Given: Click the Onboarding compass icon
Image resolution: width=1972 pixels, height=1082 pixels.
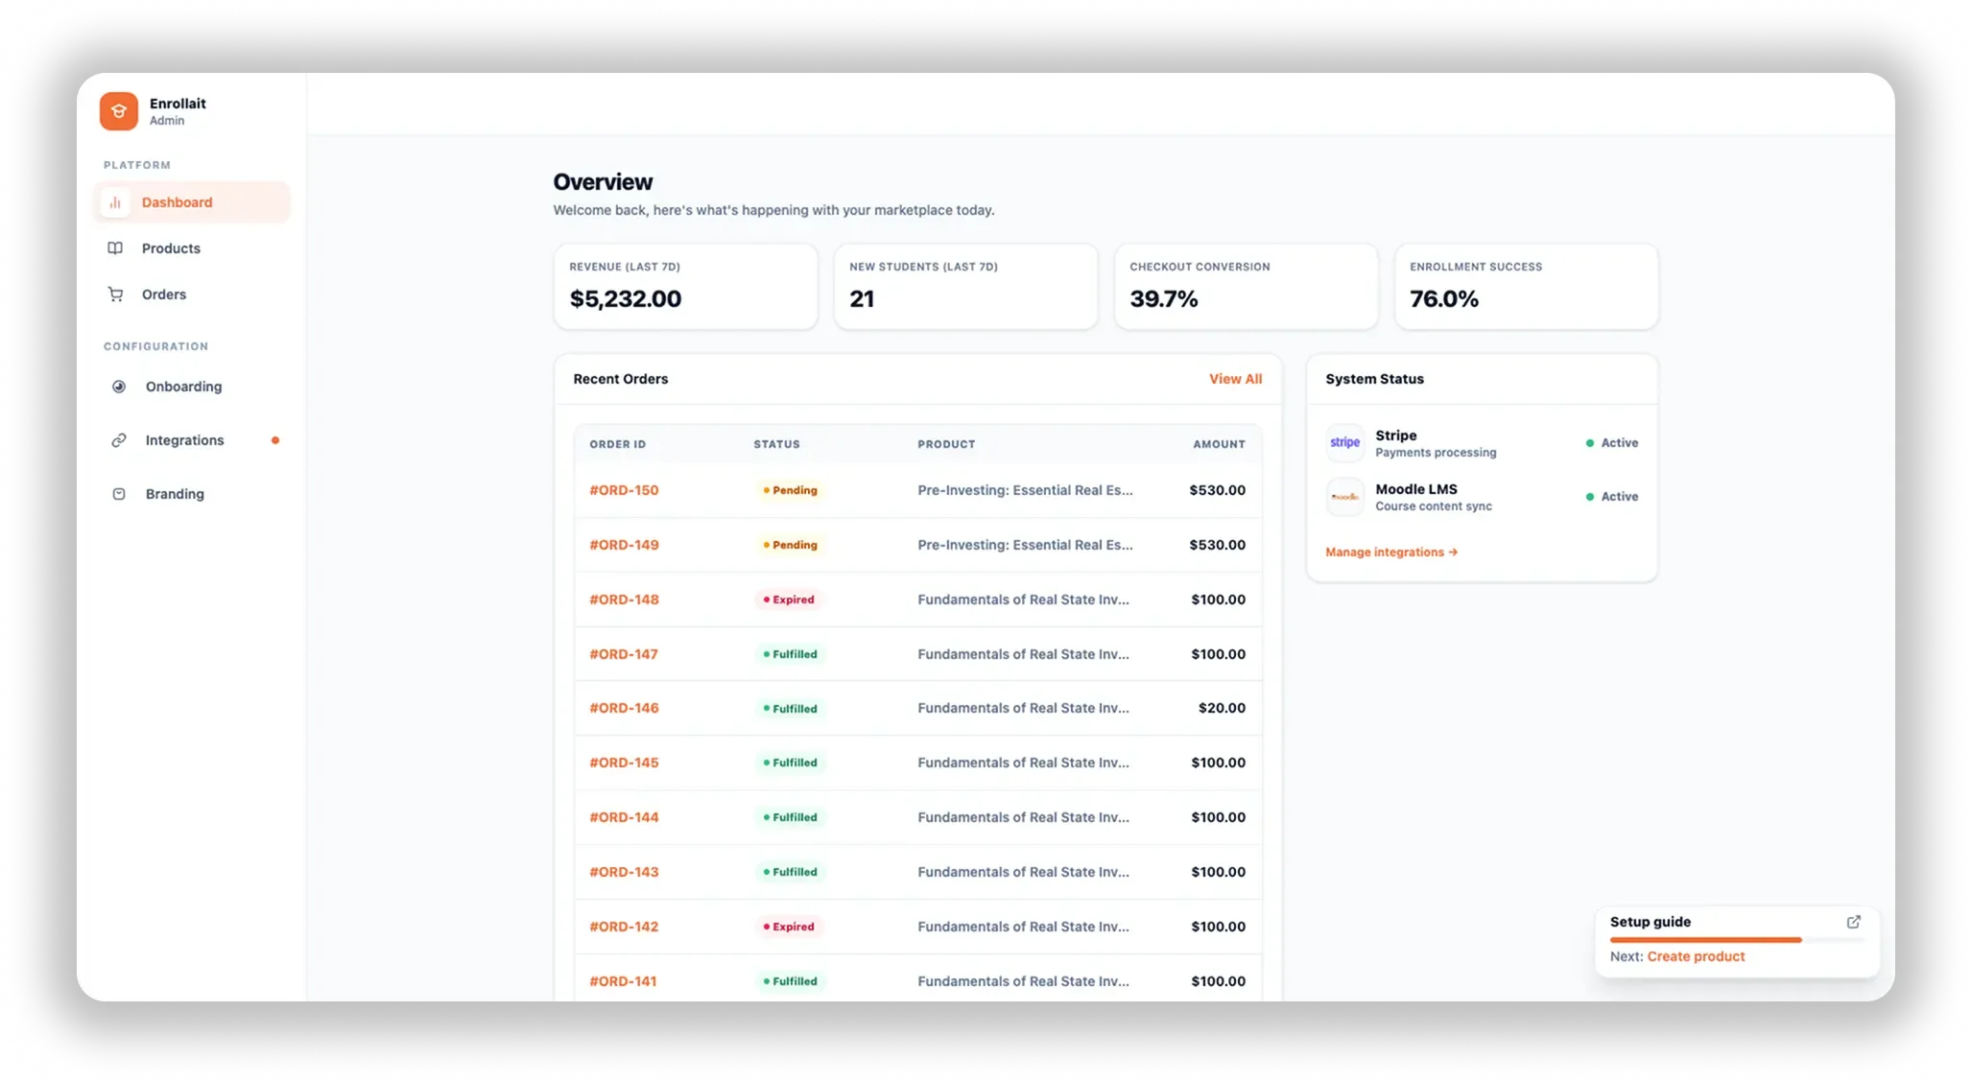Looking at the screenshot, I should click(x=118, y=386).
